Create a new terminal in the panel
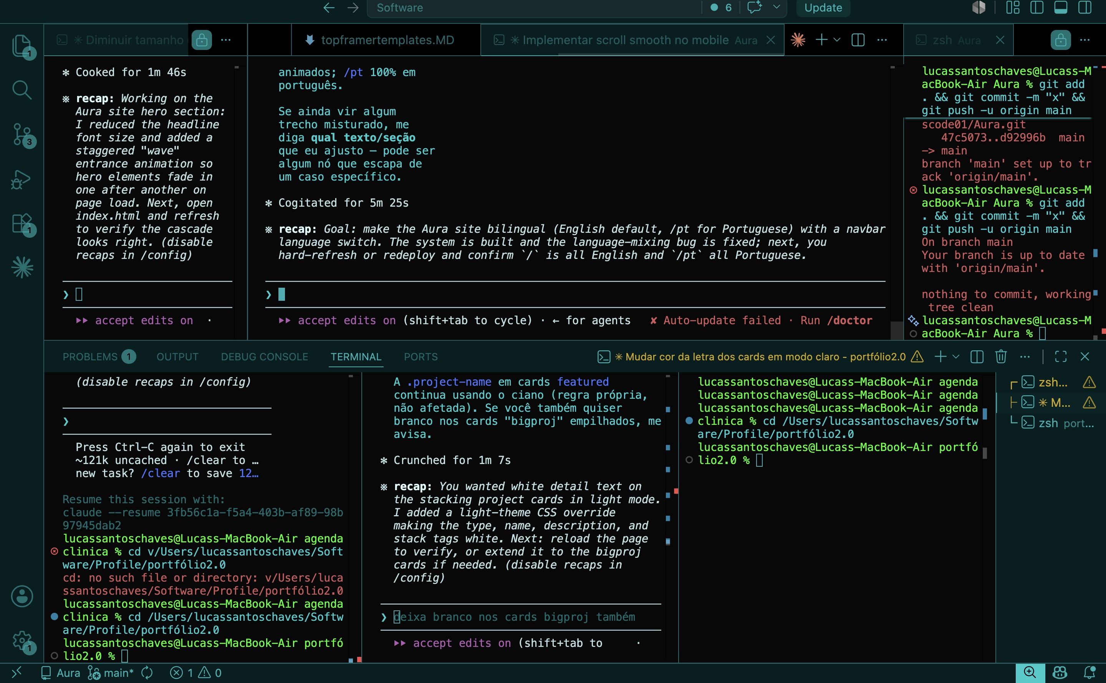Viewport: 1106px width, 683px height. pyautogui.click(x=941, y=357)
